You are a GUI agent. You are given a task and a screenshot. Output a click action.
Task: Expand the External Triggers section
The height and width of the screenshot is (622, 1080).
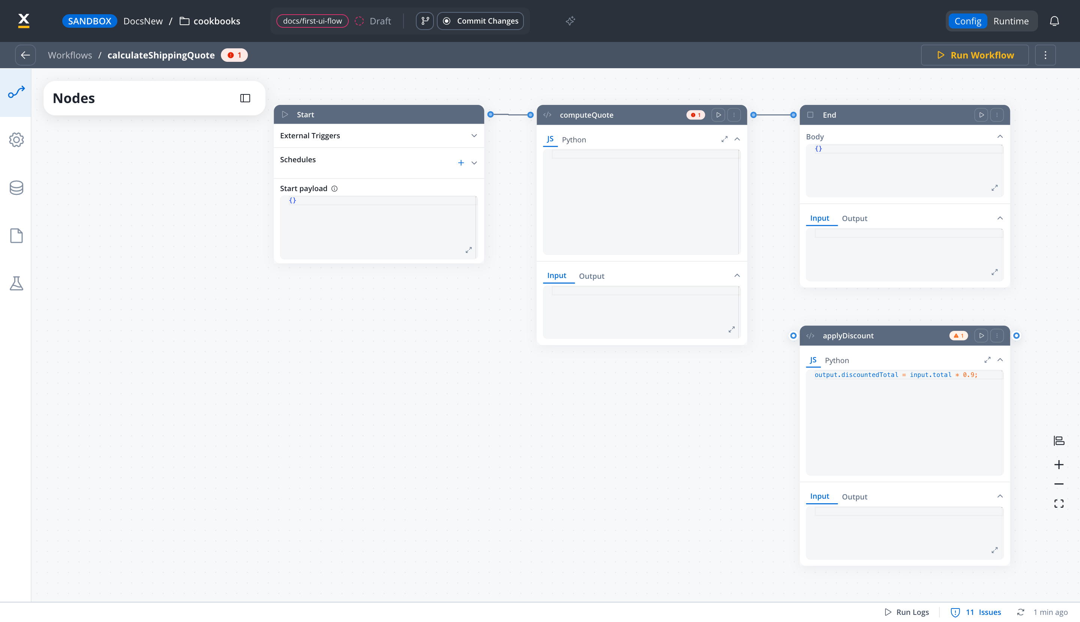pos(474,136)
